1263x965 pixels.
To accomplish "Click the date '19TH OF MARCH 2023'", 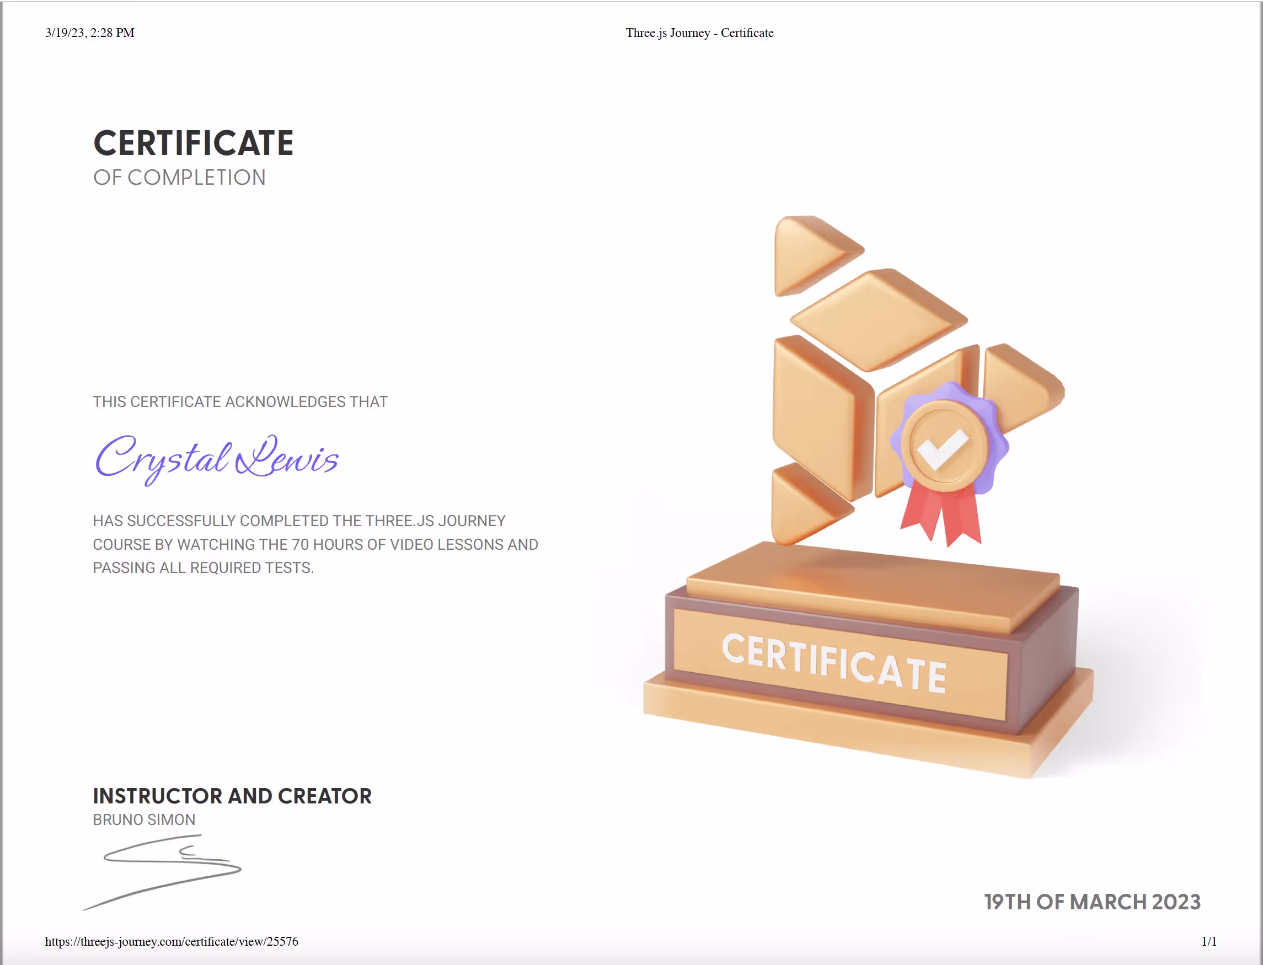I will pyautogui.click(x=1092, y=902).
